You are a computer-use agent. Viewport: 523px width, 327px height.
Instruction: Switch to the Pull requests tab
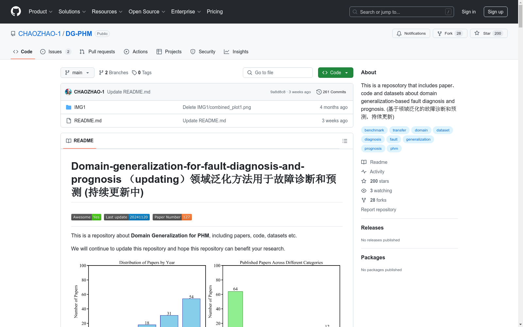pyautogui.click(x=97, y=52)
